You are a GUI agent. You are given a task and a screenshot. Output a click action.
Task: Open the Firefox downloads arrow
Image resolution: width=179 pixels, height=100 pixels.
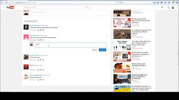pyautogui.click(x=165, y=2)
